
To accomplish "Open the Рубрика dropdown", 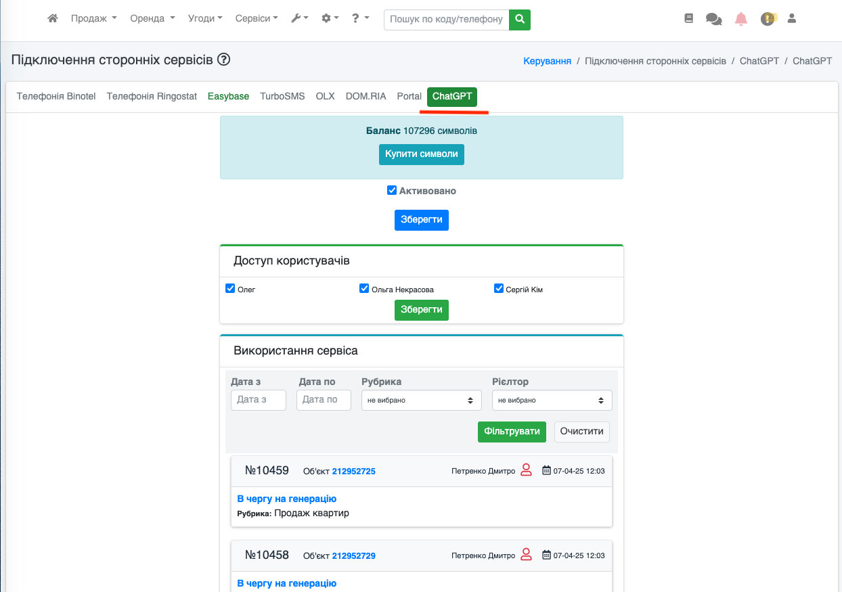I will click(421, 400).
